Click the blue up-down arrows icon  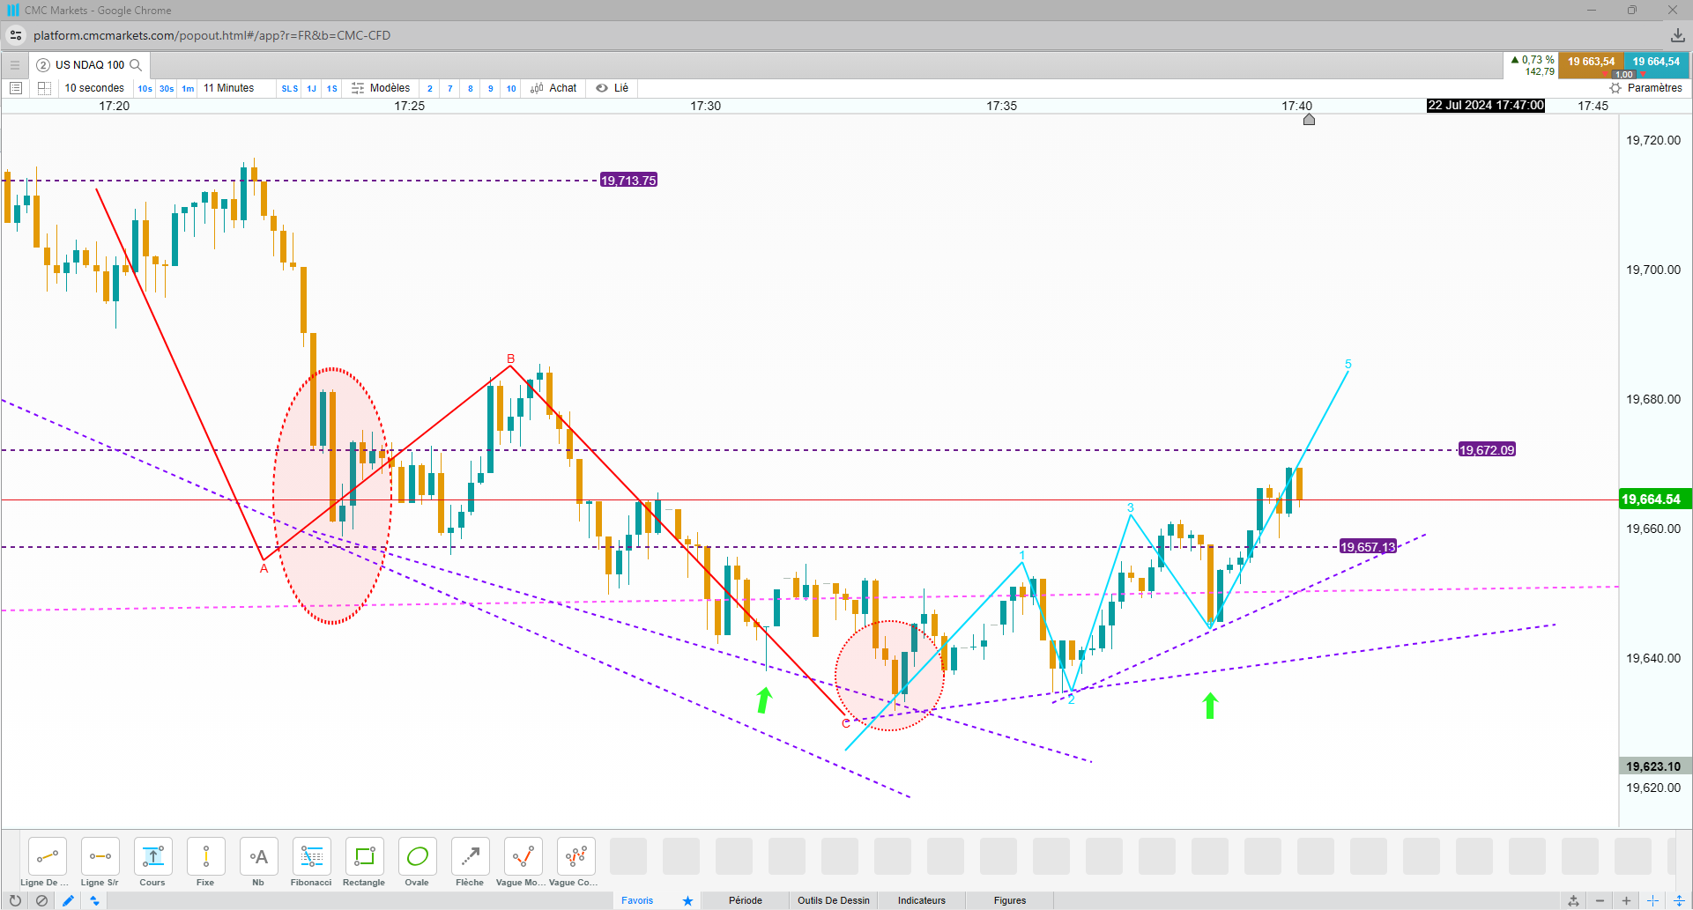coord(94,900)
